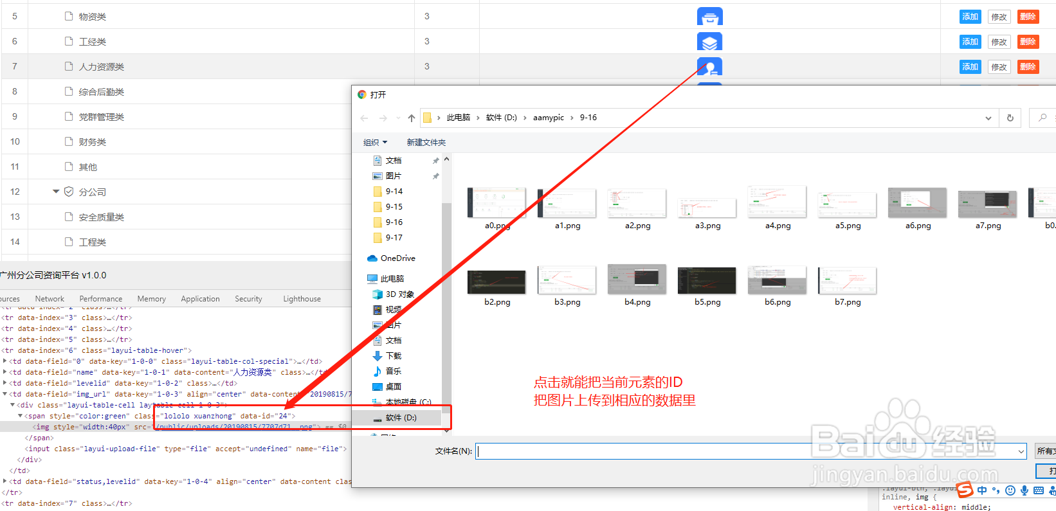The image size is (1056, 511).
Task: Click the tr data-index="7" line
Action: [x=67, y=503]
